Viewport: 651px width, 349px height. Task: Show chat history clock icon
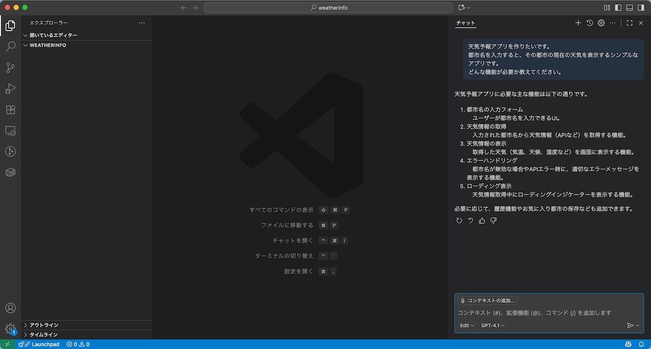pos(590,23)
